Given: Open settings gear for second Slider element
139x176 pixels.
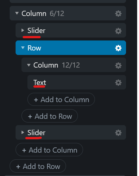Looking at the screenshot, I should pyautogui.click(x=118, y=133).
